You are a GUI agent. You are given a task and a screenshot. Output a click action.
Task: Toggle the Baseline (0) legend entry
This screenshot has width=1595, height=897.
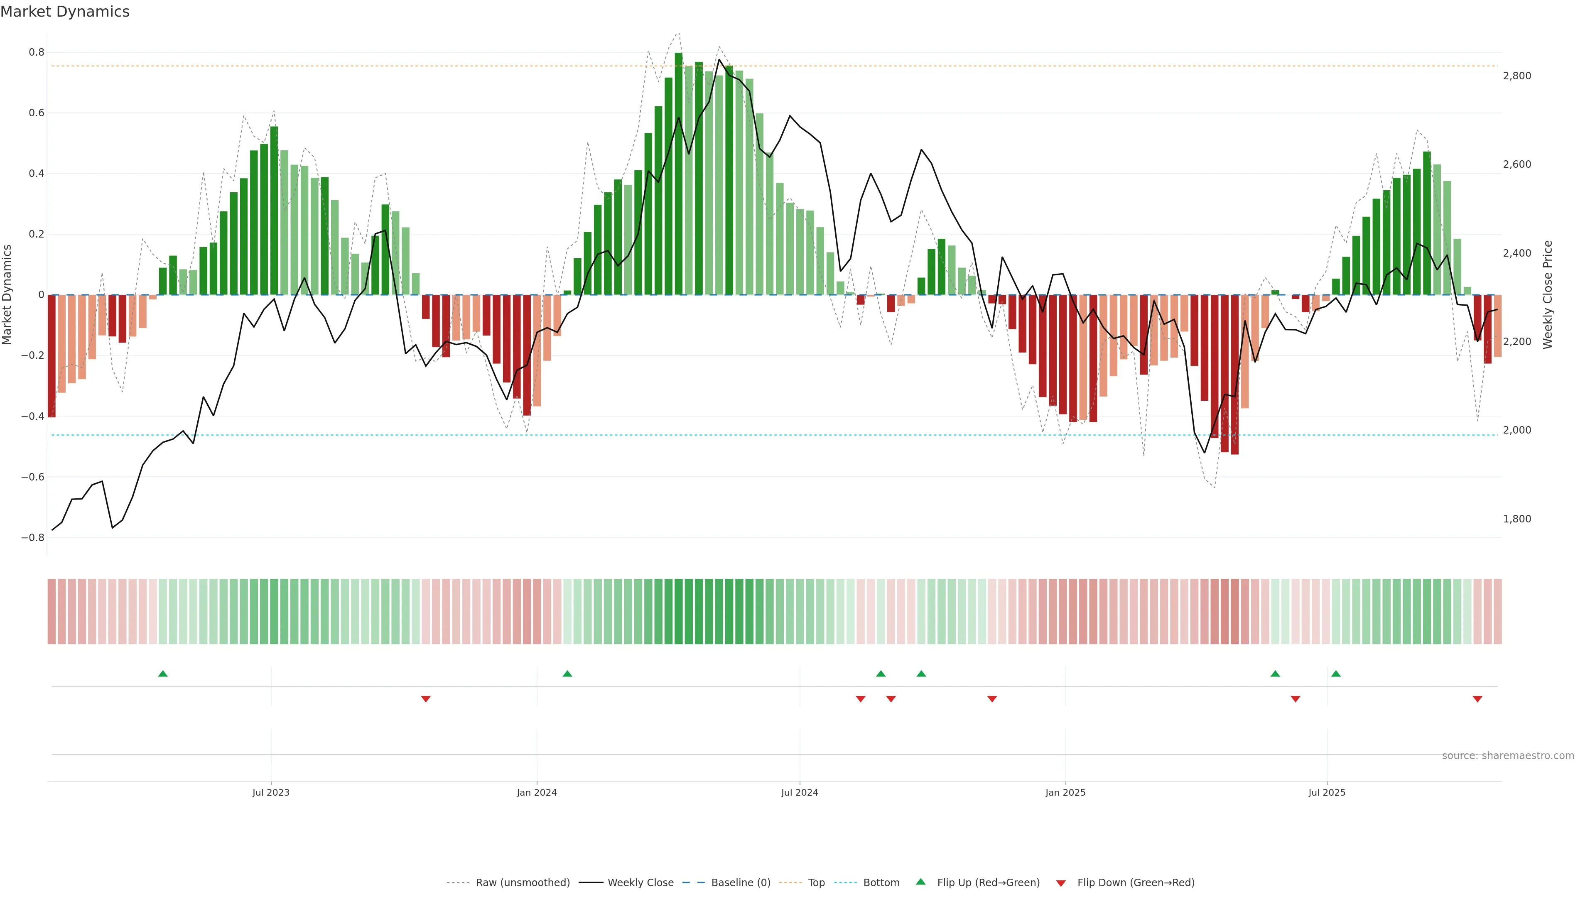(x=741, y=883)
